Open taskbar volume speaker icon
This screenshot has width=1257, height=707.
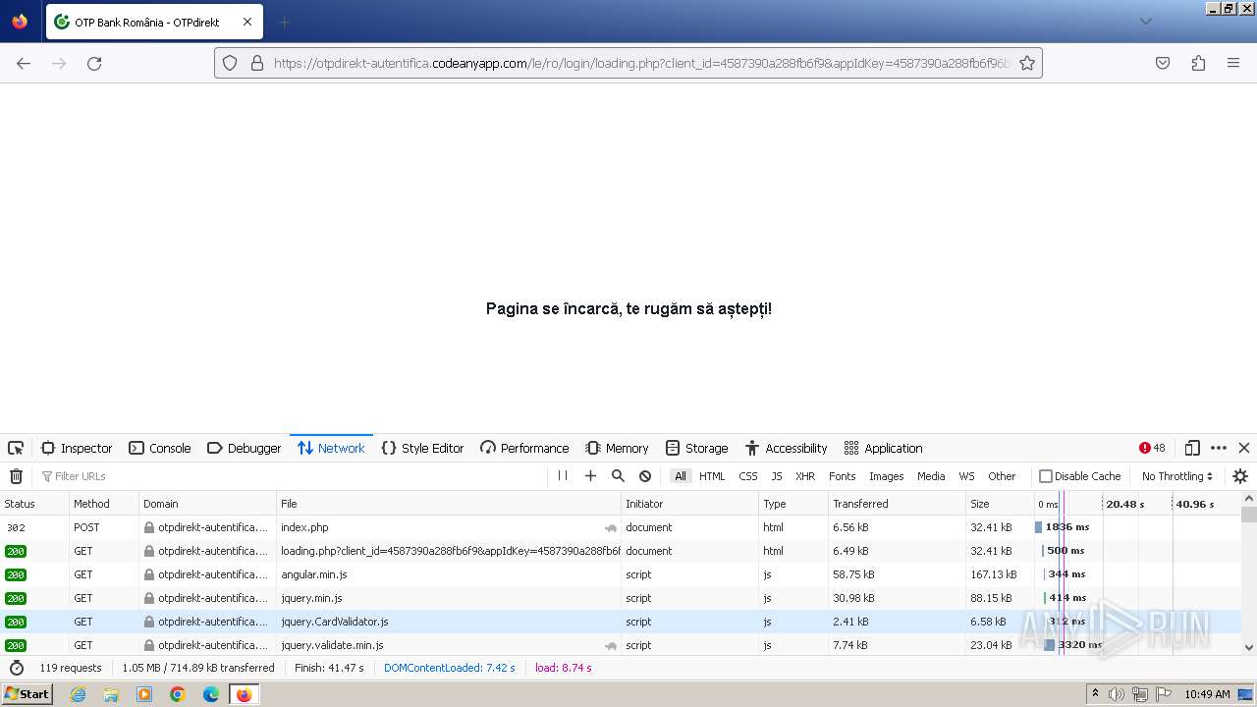tap(1117, 694)
